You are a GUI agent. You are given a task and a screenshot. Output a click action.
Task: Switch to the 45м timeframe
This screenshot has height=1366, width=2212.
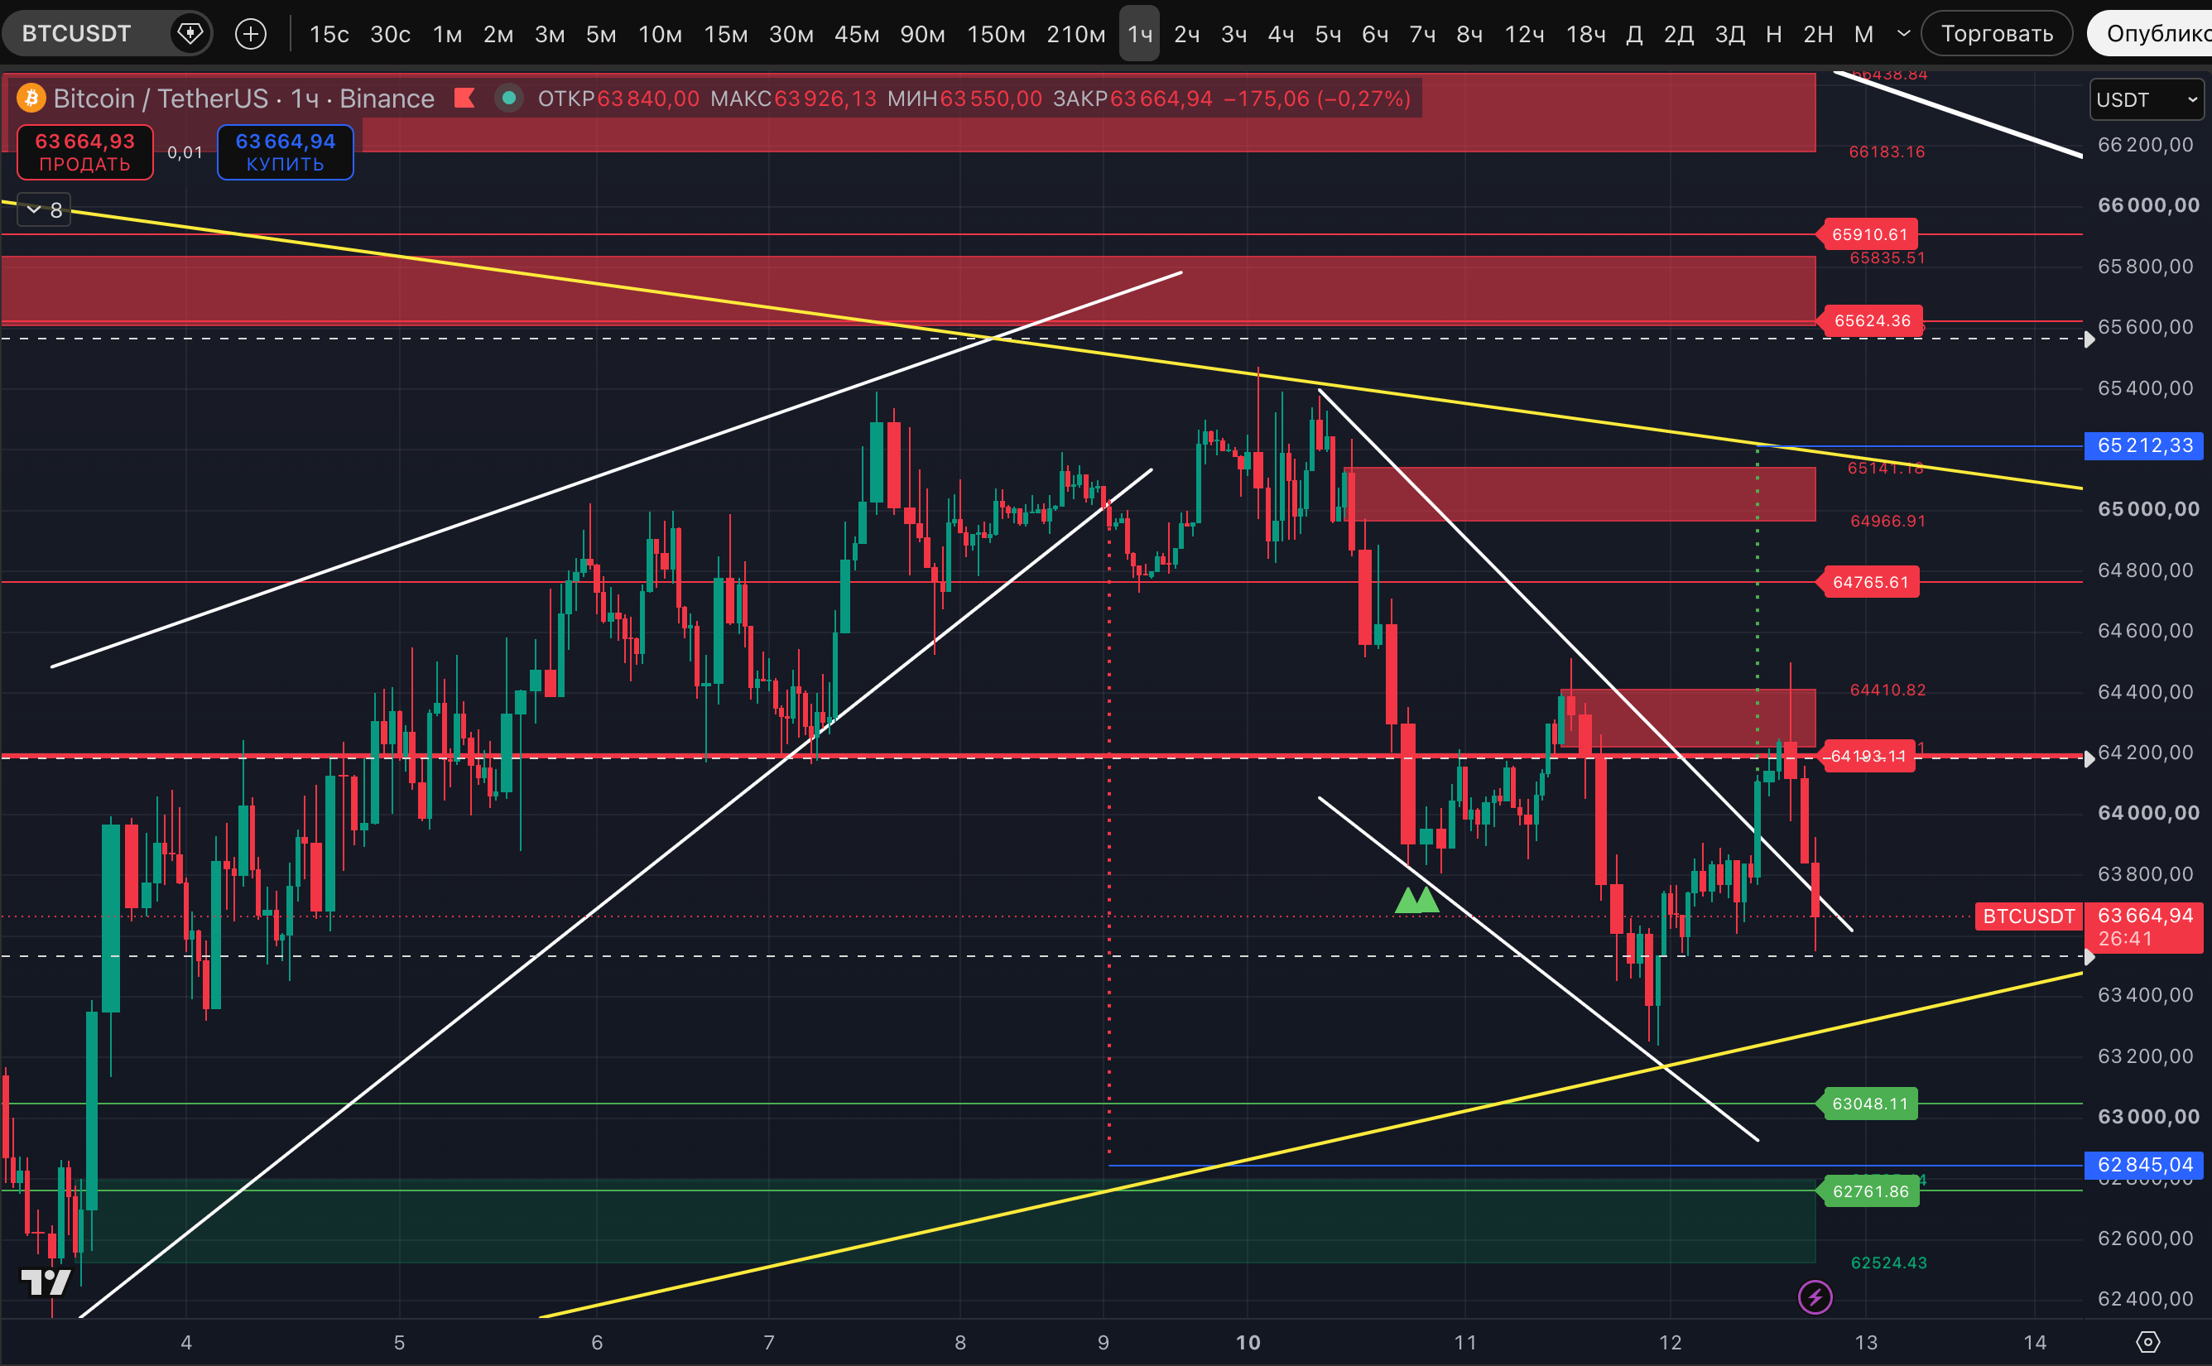click(857, 34)
